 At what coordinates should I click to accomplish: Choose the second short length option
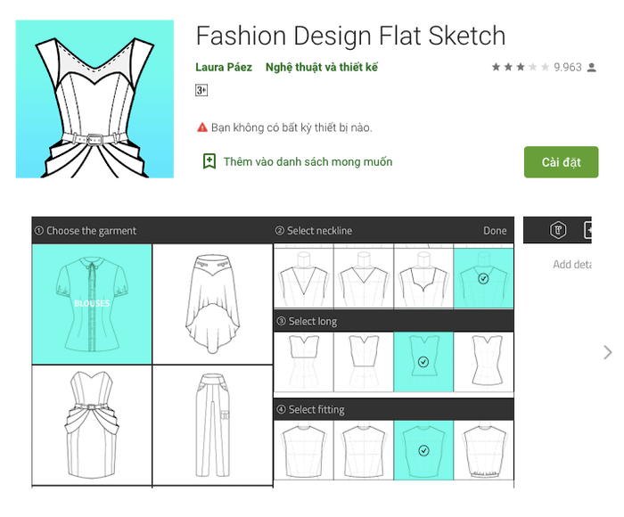point(364,362)
